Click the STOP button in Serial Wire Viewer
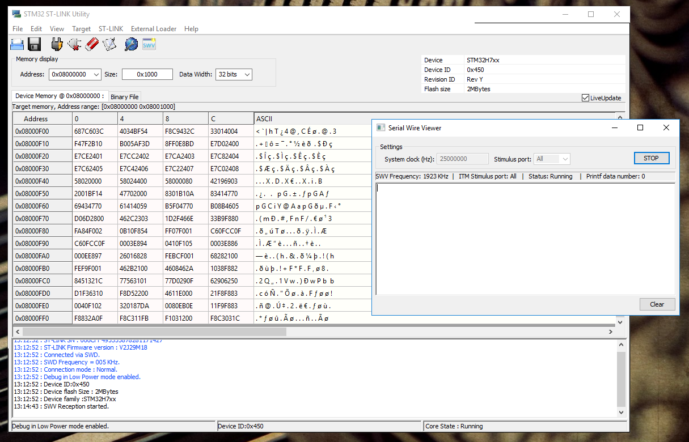This screenshot has width=689, height=442. tap(651, 158)
